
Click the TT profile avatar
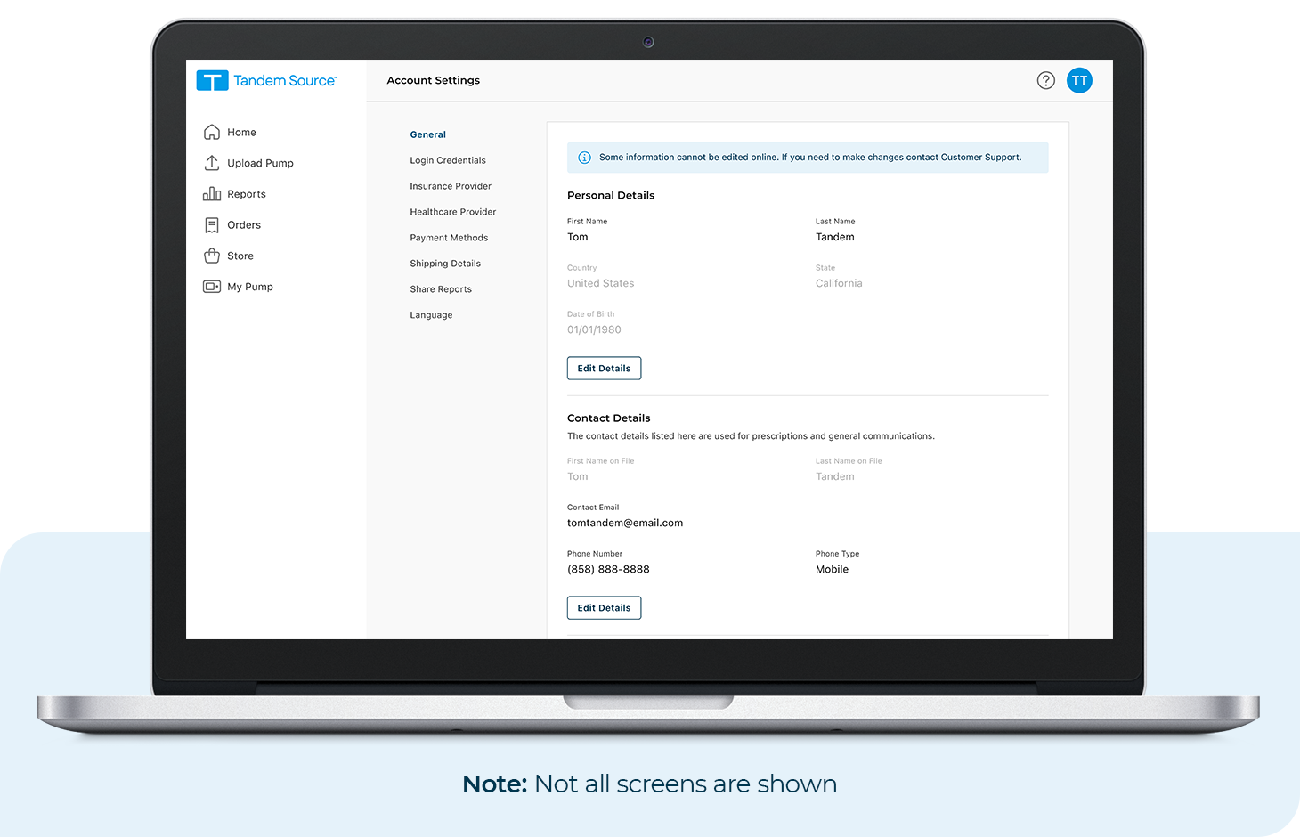click(x=1079, y=80)
